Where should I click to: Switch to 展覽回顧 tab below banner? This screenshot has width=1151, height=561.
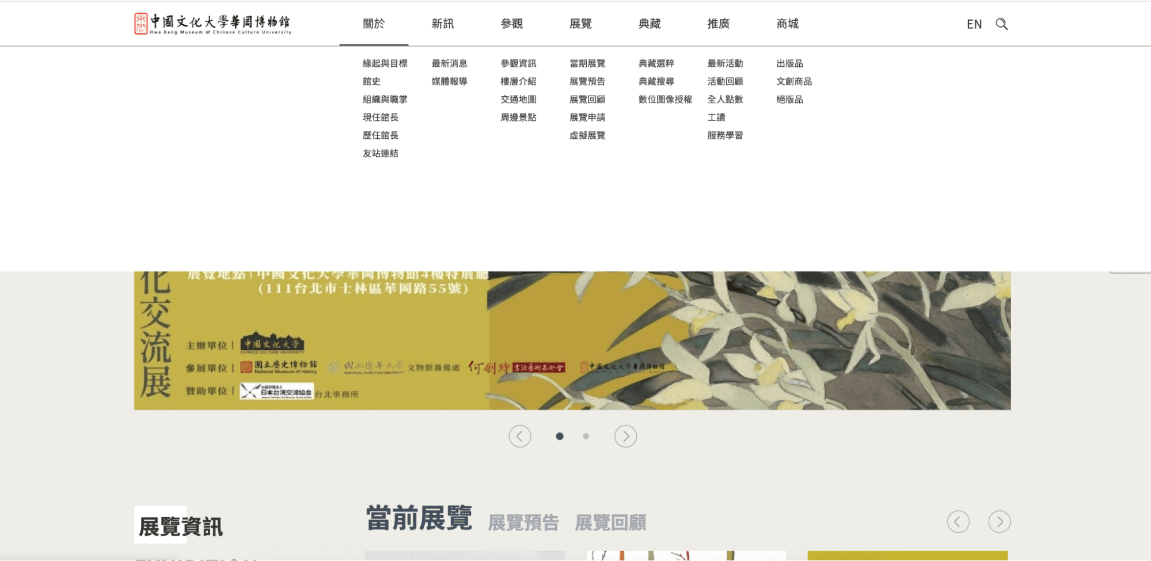610,522
